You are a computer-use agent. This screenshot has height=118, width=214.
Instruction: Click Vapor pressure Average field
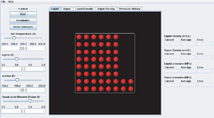pos(188,85)
